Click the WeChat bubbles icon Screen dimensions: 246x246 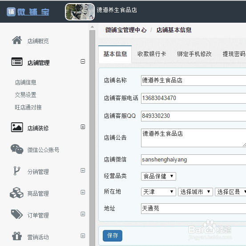tap(17, 149)
